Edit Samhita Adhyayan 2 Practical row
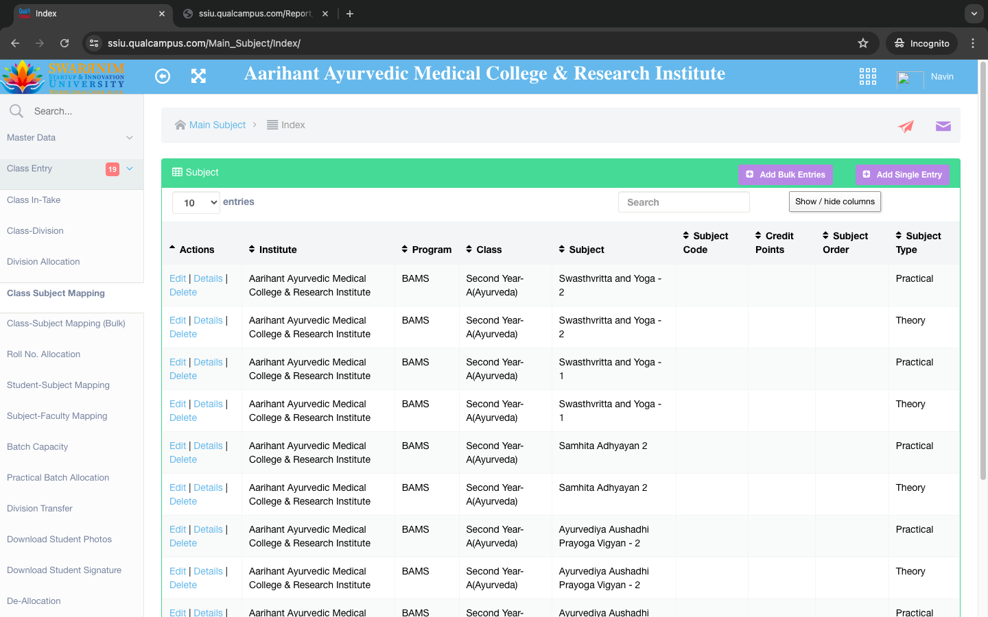988x617 pixels. point(178,446)
